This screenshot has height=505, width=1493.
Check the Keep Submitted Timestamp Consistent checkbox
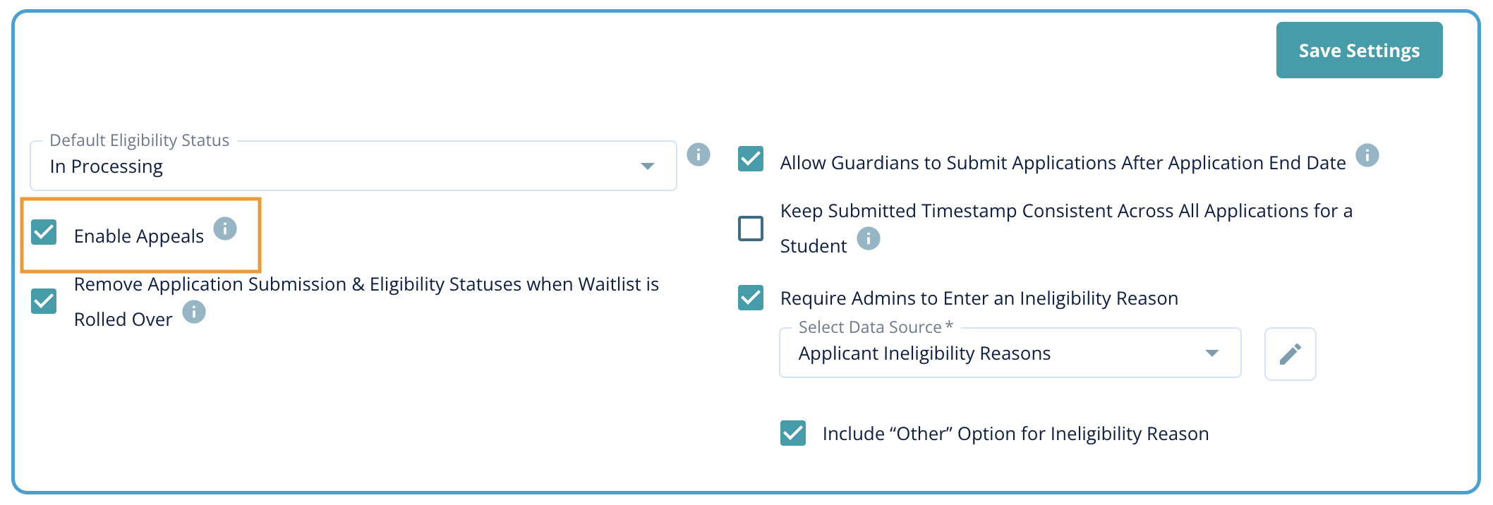[751, 229]
